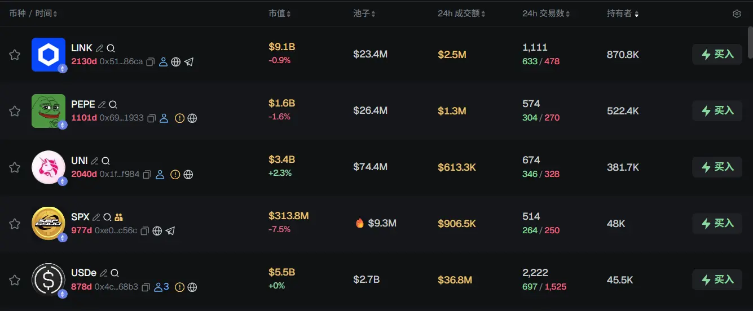Click the blue user icon on PEPE row
This screenshot has height=311, width=753.
click(x=164, y=118)
